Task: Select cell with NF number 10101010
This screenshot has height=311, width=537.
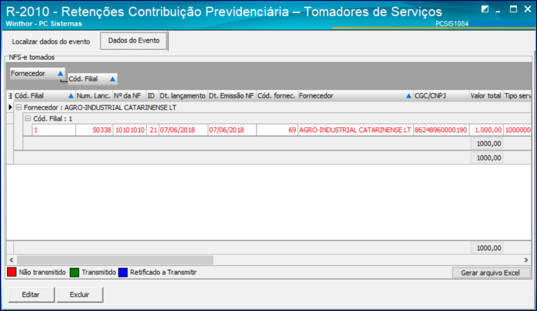Action: coord(130,130)
